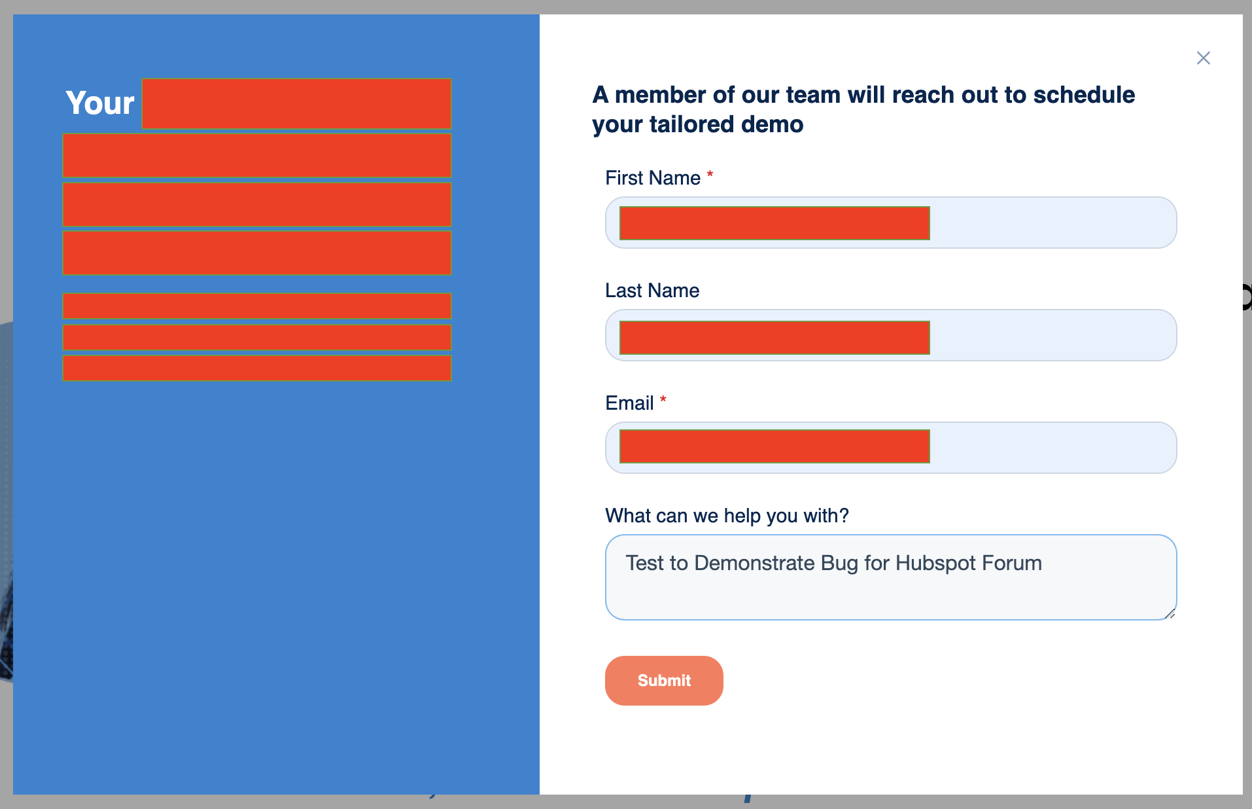Click the Submit button
The height and width of the screenshot is (809, 1252).
click(664, 681)
